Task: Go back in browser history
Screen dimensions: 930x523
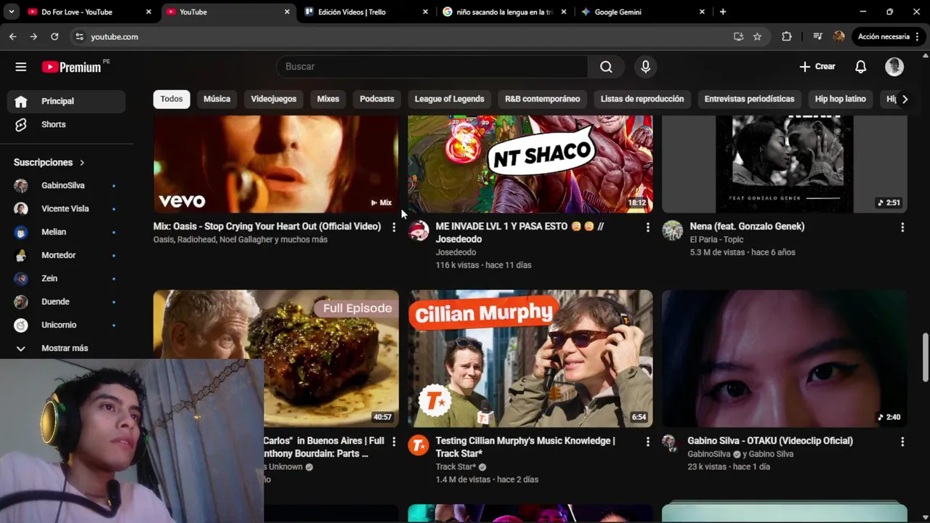Action: coord(13,36)
